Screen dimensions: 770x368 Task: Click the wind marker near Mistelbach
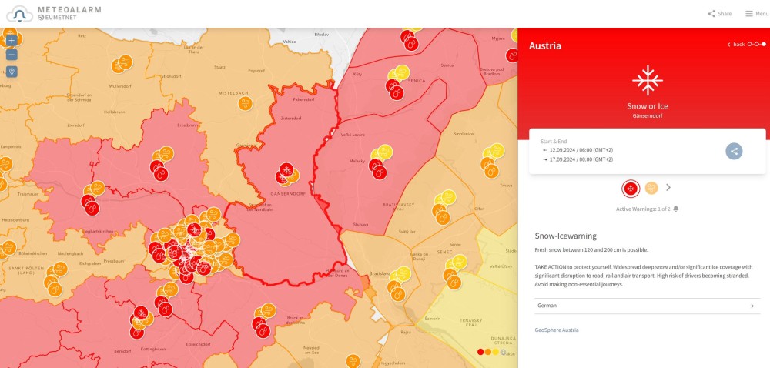click(245, 103)
